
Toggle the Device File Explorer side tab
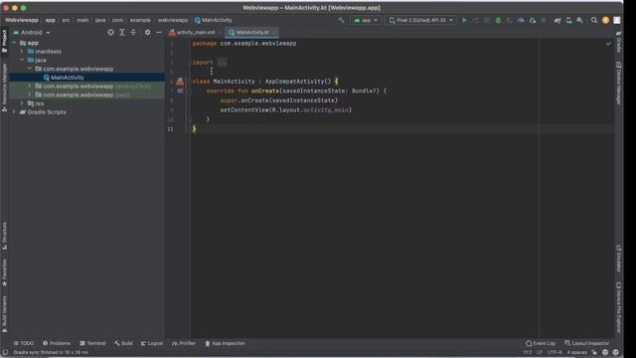point(618,307)
